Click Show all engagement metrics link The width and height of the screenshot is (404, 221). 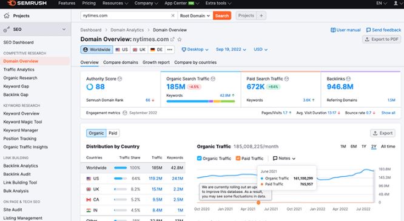tap(388, 113)
